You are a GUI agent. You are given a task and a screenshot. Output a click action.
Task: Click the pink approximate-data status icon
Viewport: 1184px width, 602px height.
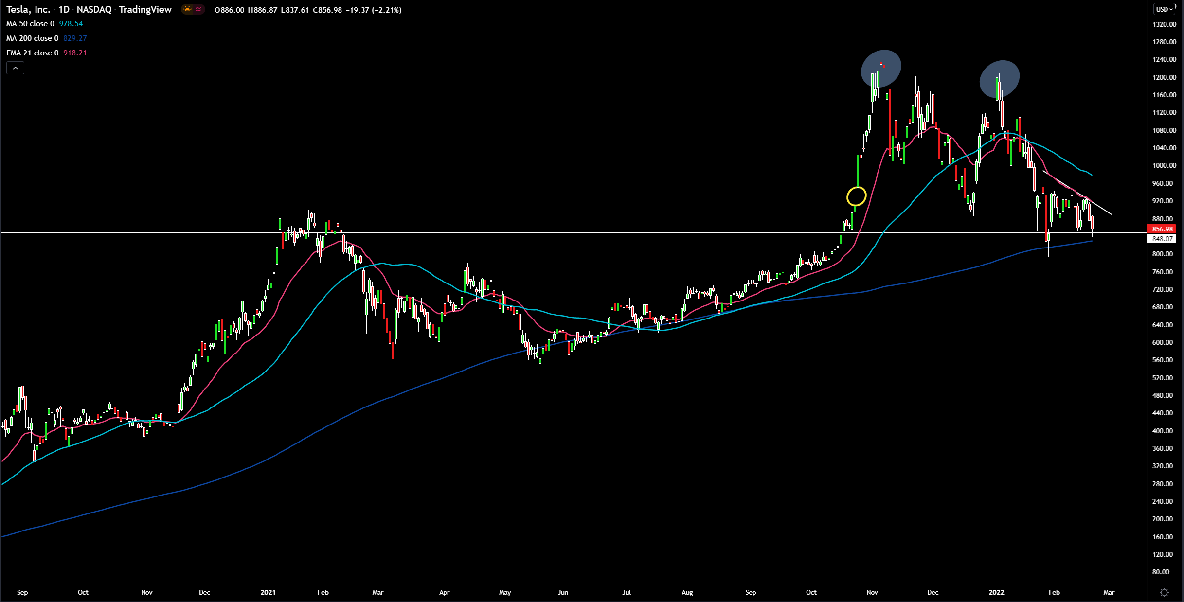[198, 9]
